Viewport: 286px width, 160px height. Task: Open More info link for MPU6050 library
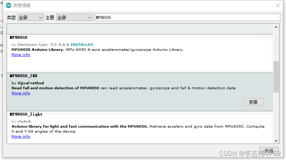click(21, 55)
